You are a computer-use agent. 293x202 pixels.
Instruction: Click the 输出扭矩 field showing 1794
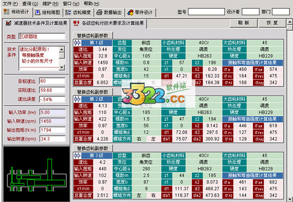coord(53,130)
